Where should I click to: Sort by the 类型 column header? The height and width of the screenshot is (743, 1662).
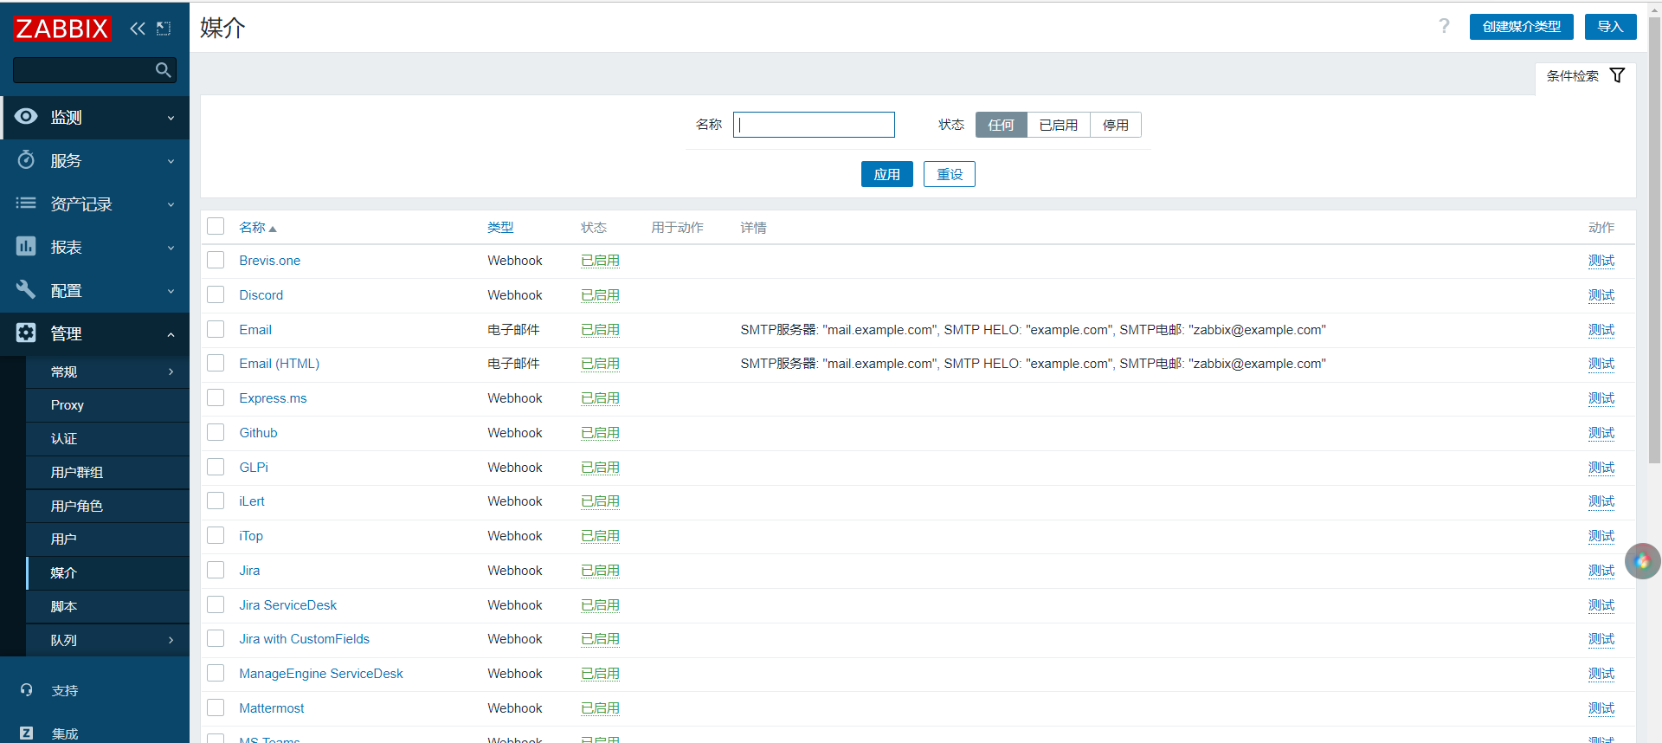click(500, 227)
